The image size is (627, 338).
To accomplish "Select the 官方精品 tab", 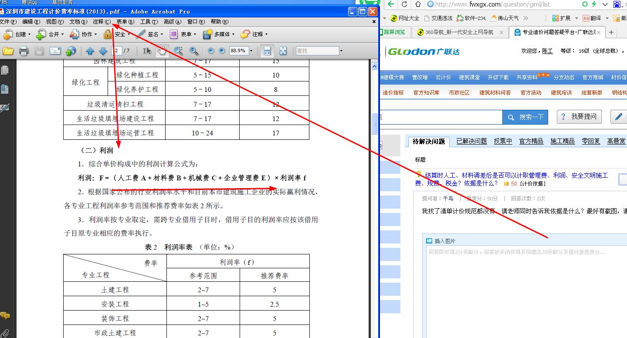I will [x=531, y=141].
